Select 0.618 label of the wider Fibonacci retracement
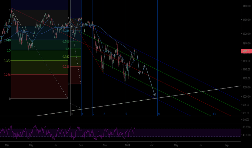The width and height of the screenshot is (252, 148). click(7, 40)
